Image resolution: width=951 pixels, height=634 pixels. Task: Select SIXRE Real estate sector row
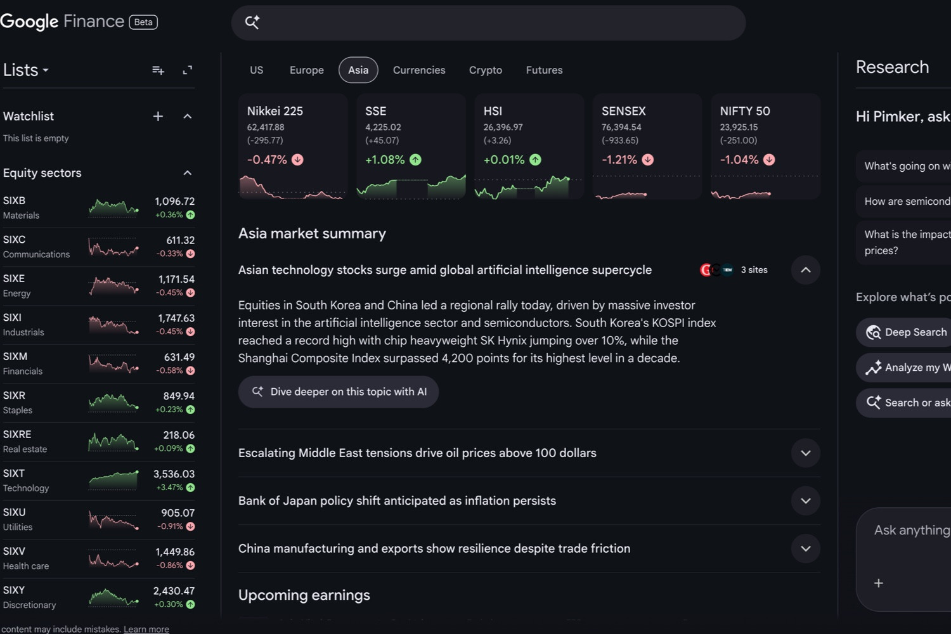point(98,442)
